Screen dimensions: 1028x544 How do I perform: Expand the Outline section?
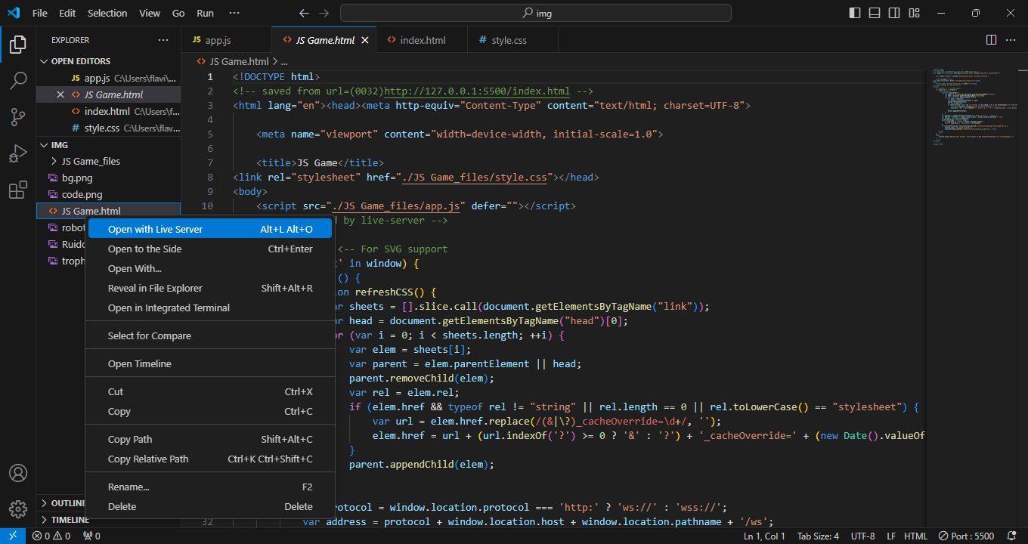click(62, 503)
